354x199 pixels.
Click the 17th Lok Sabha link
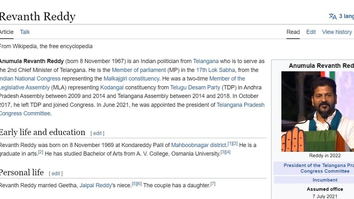216,70
